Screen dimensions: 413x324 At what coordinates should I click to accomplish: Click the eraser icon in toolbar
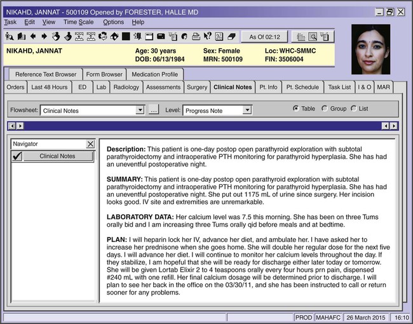231,36
